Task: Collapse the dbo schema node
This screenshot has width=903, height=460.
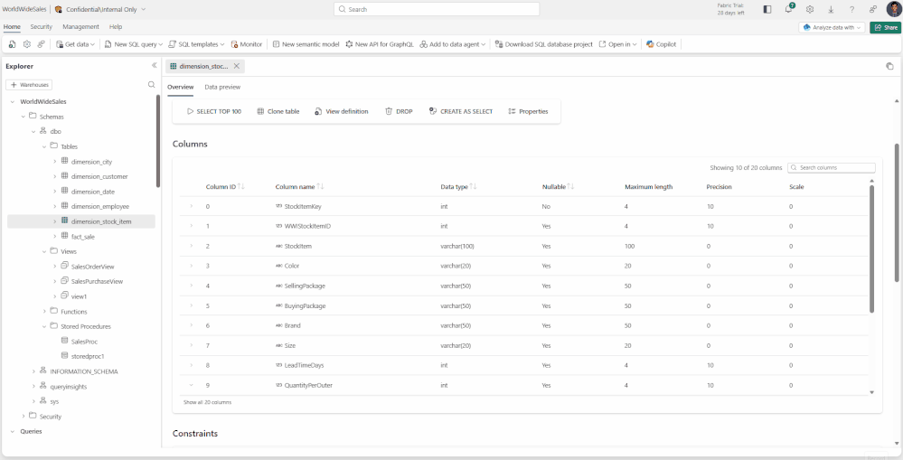Action: [x=33, y=132]
